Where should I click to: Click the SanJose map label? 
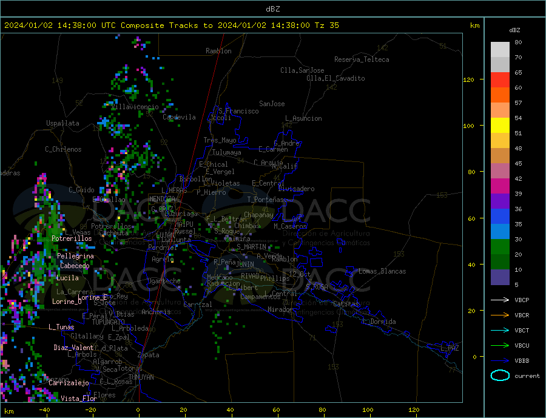272,104
